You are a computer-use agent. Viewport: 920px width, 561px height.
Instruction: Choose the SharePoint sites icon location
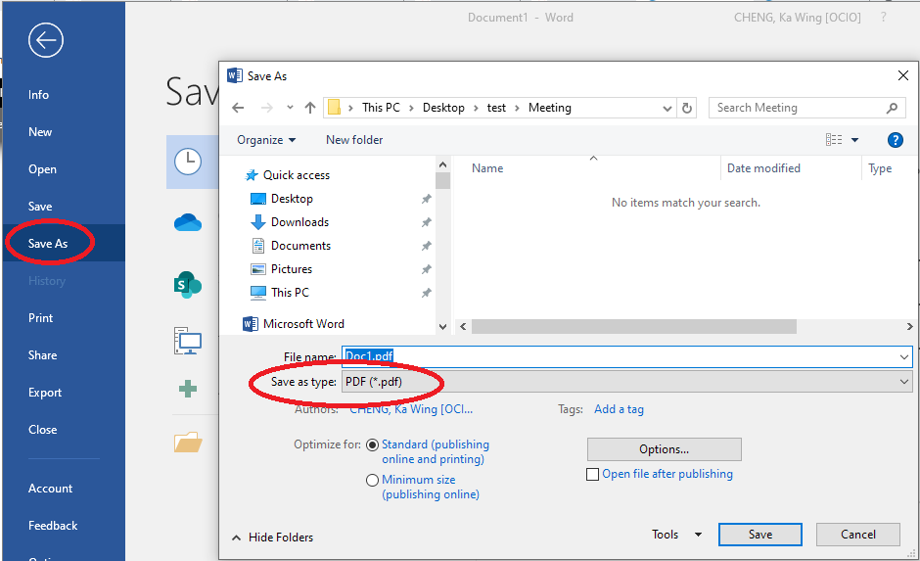(188, 285)
